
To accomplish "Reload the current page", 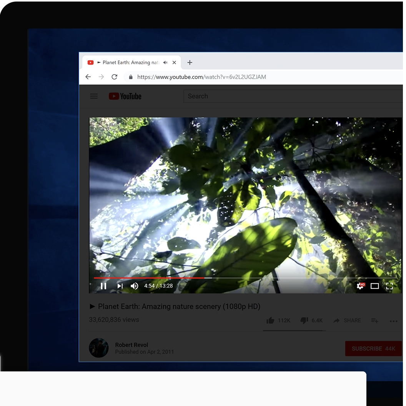I will point(115,77).
